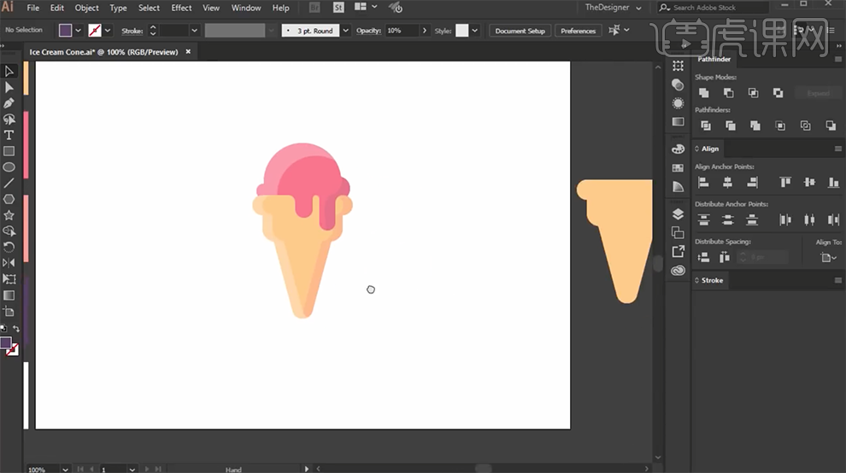
Task: Activate the Rotate tool
Action: point(9,247)
